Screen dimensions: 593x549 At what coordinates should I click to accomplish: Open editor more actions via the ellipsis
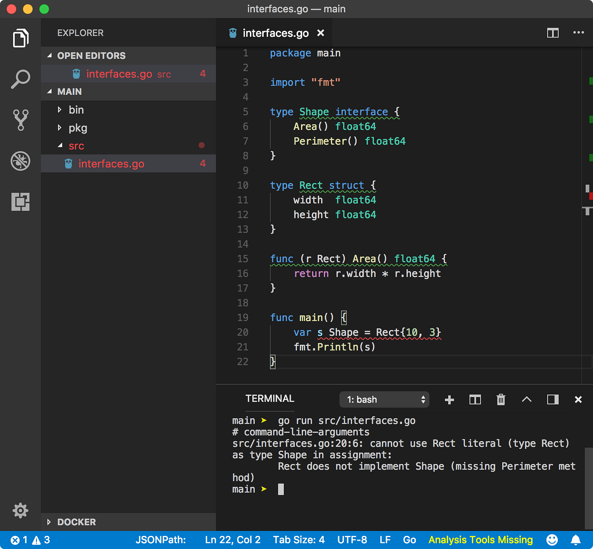[579, 33]
